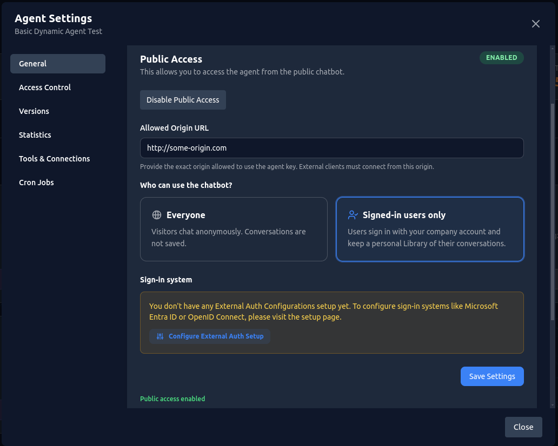Click the Allowed Origin URL label
The image size is (558, 446).
[174, 128]
